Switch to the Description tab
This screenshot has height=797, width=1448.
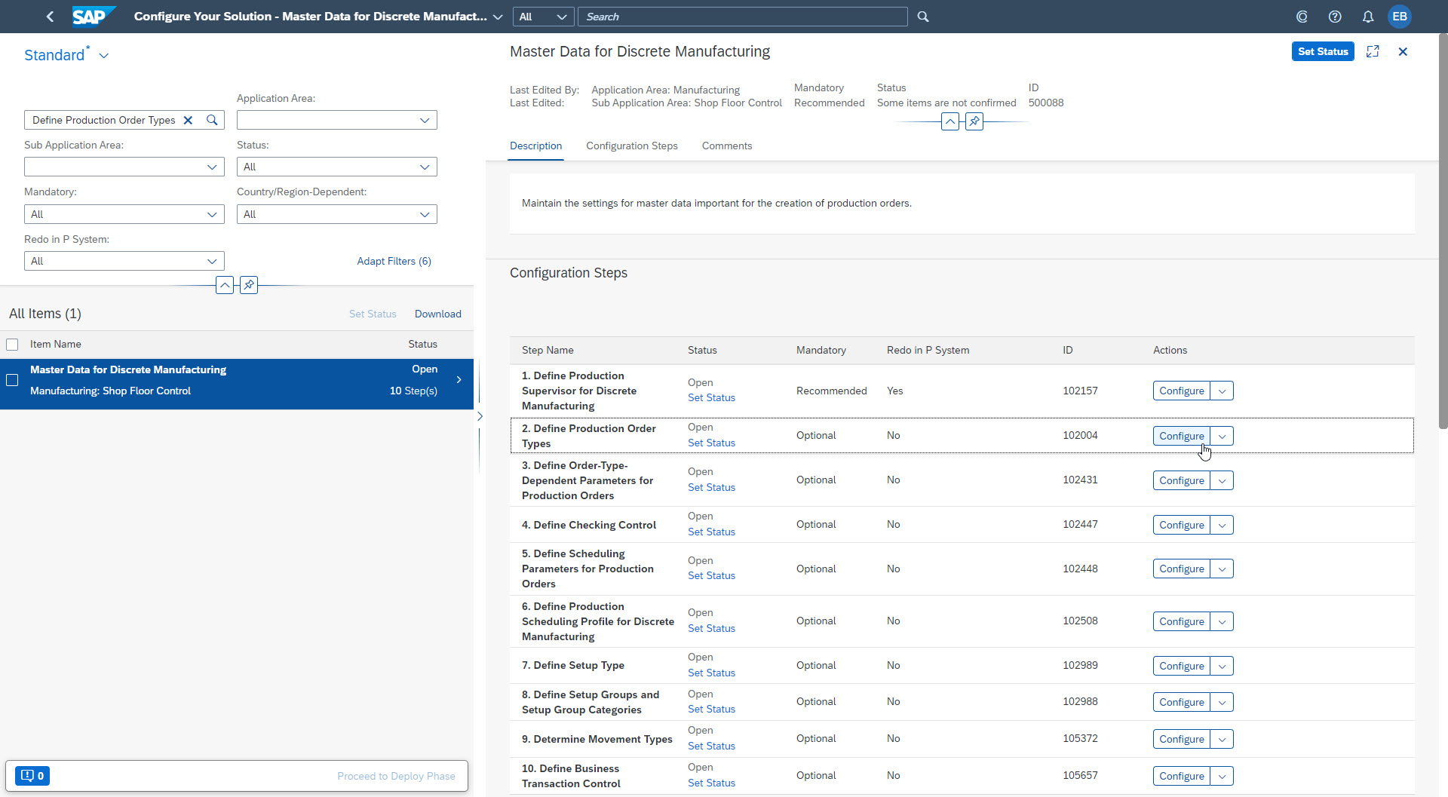pos(535,146)
